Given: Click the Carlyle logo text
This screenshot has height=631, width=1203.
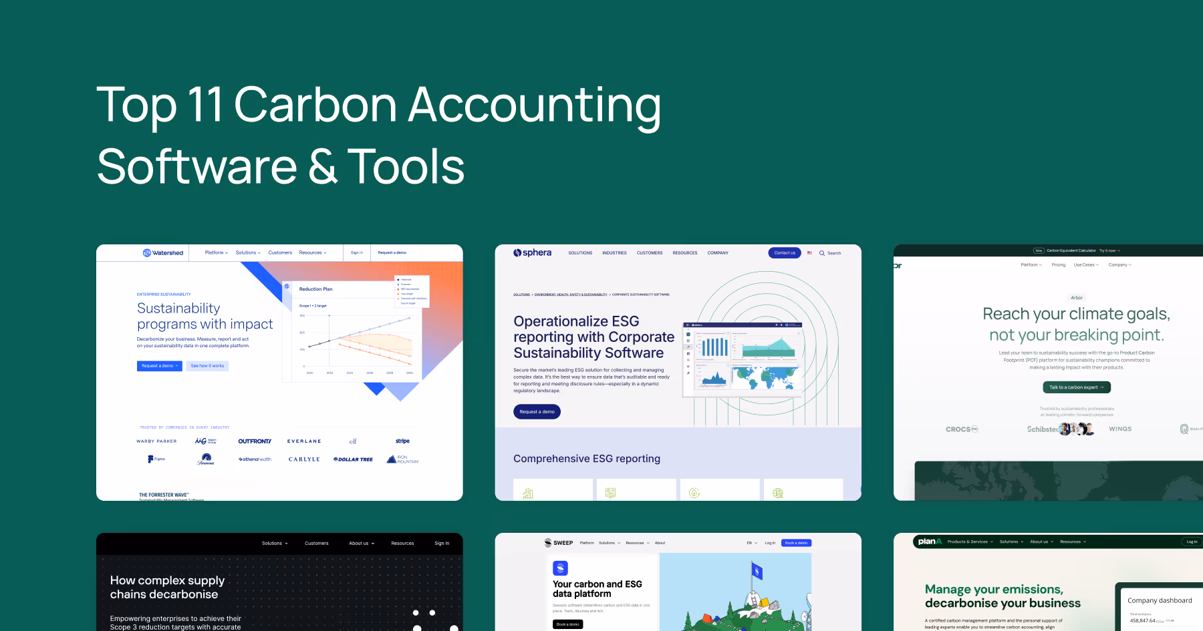Looking at the screenshot, I should pyautogui.click(x=304, y=459).
